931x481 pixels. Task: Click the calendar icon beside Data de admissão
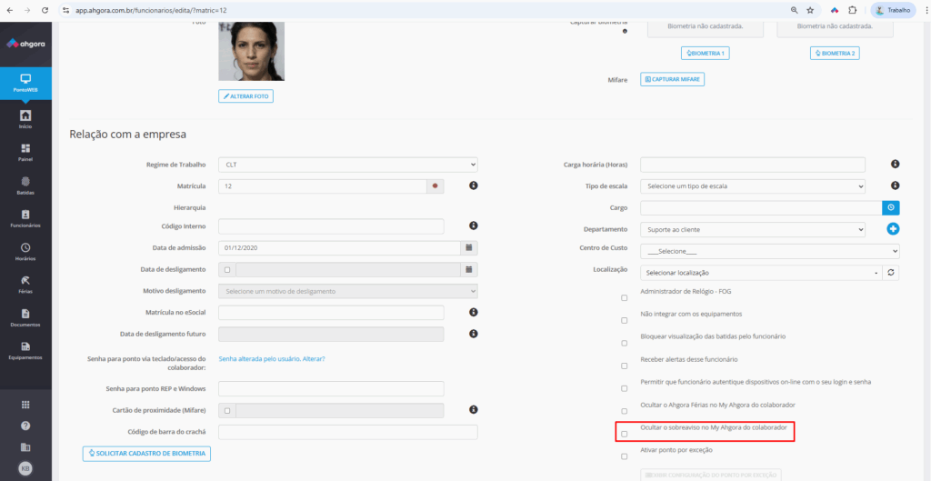point(468,247)
